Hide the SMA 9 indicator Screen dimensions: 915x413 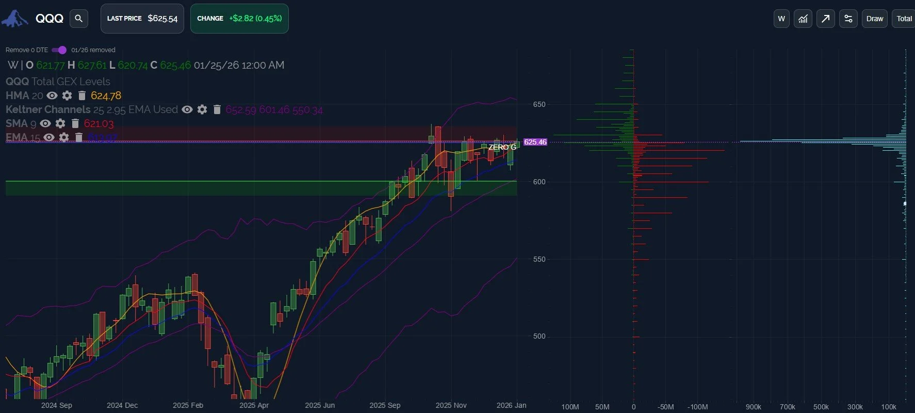(45, 123)
